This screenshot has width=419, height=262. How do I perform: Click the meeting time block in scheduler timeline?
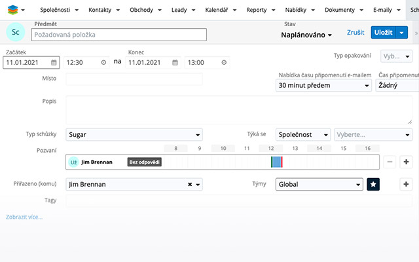click(276, 162)
